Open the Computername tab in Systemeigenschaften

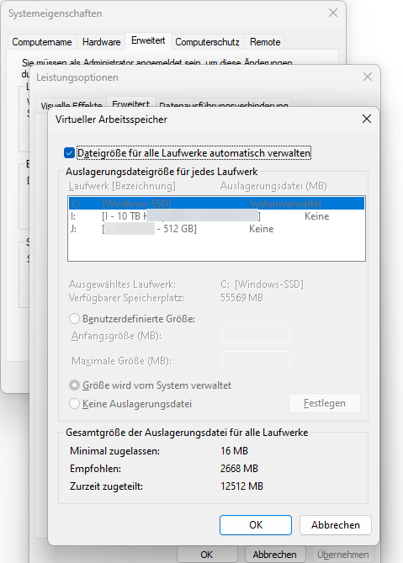point(42,42)
